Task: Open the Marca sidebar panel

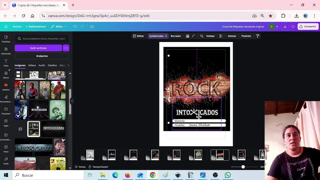Action: pyautogui.click(x=6, y=75)
